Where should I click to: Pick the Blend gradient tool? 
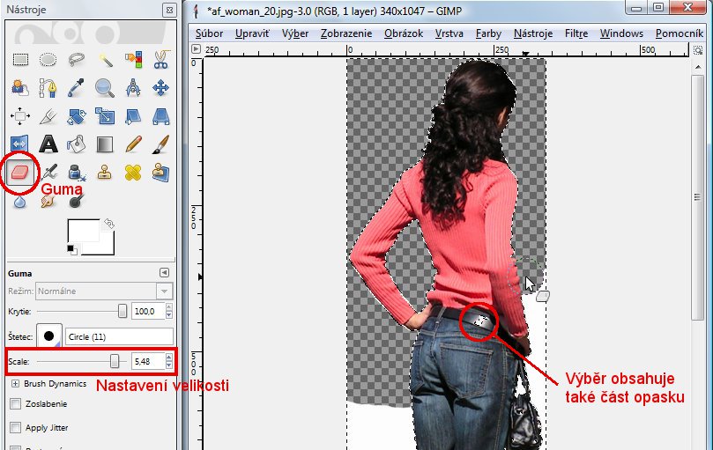click(x=105, y=144)
